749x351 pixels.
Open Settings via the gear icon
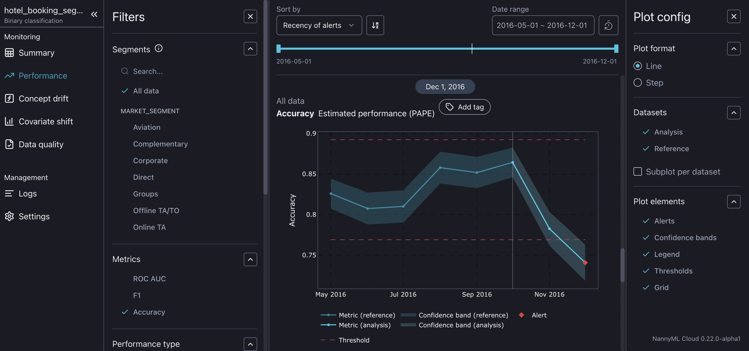tap(9, 216)
